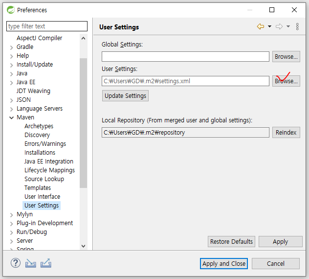Expand the Server tree node
Image resolution: width=309 pixels, height=279 pixels.
(11, 241)
